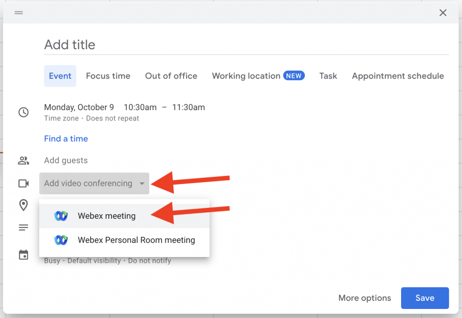Switch to the Appointment schedule tab
462x318 pixels.
pos(398,76)
